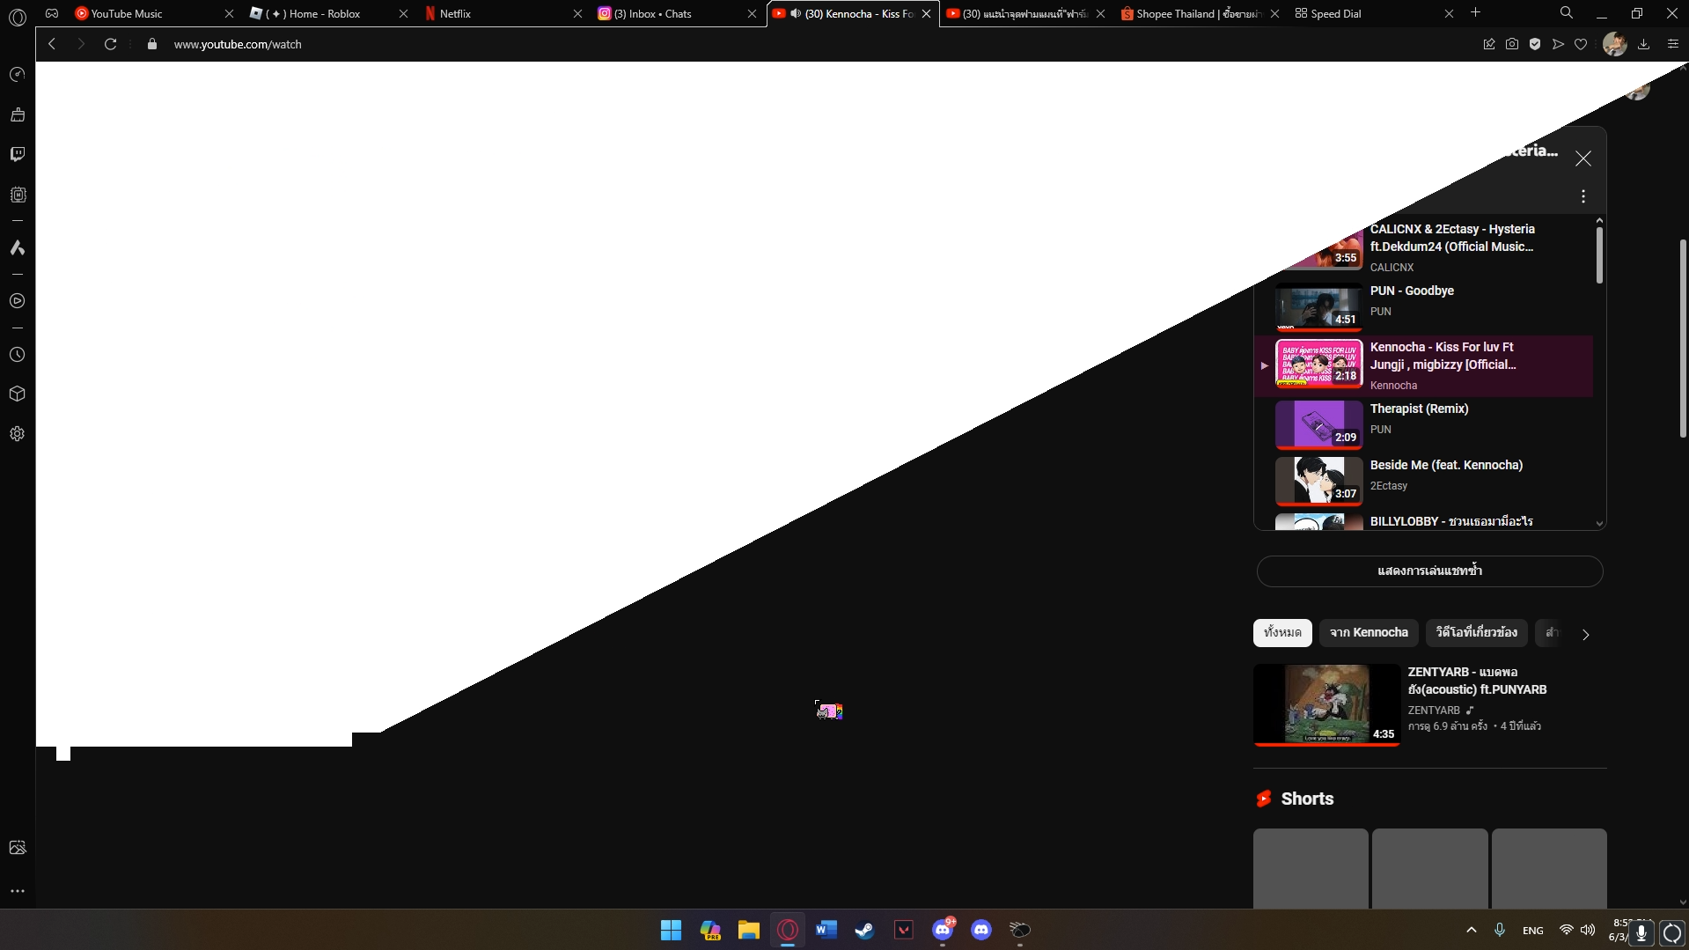The width and height of the screenshot is (1689, 950).
Task: Select the วิดีโอที่เกี่ยวข้อง filter chip
Action: [1476, 632]
